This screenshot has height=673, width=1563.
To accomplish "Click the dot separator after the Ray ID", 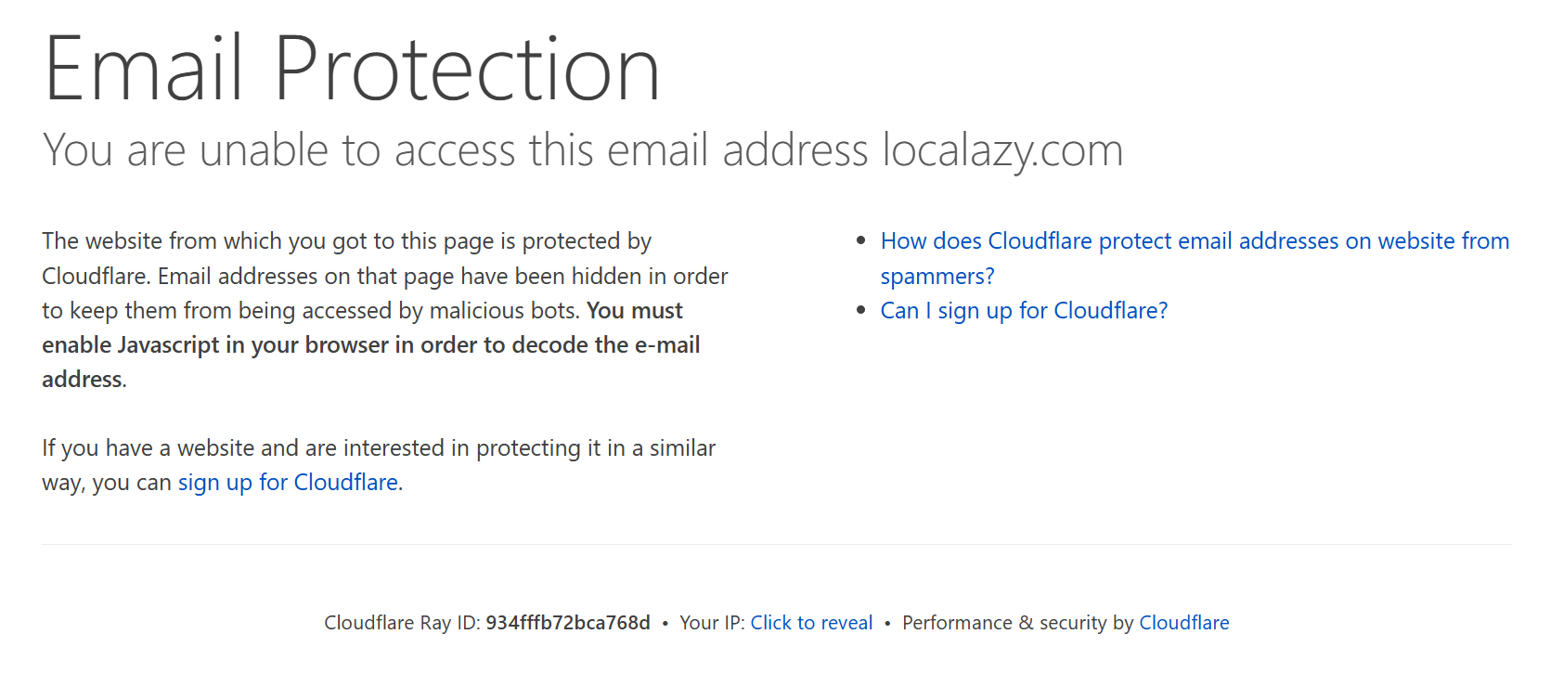I will tap(665, 624).
